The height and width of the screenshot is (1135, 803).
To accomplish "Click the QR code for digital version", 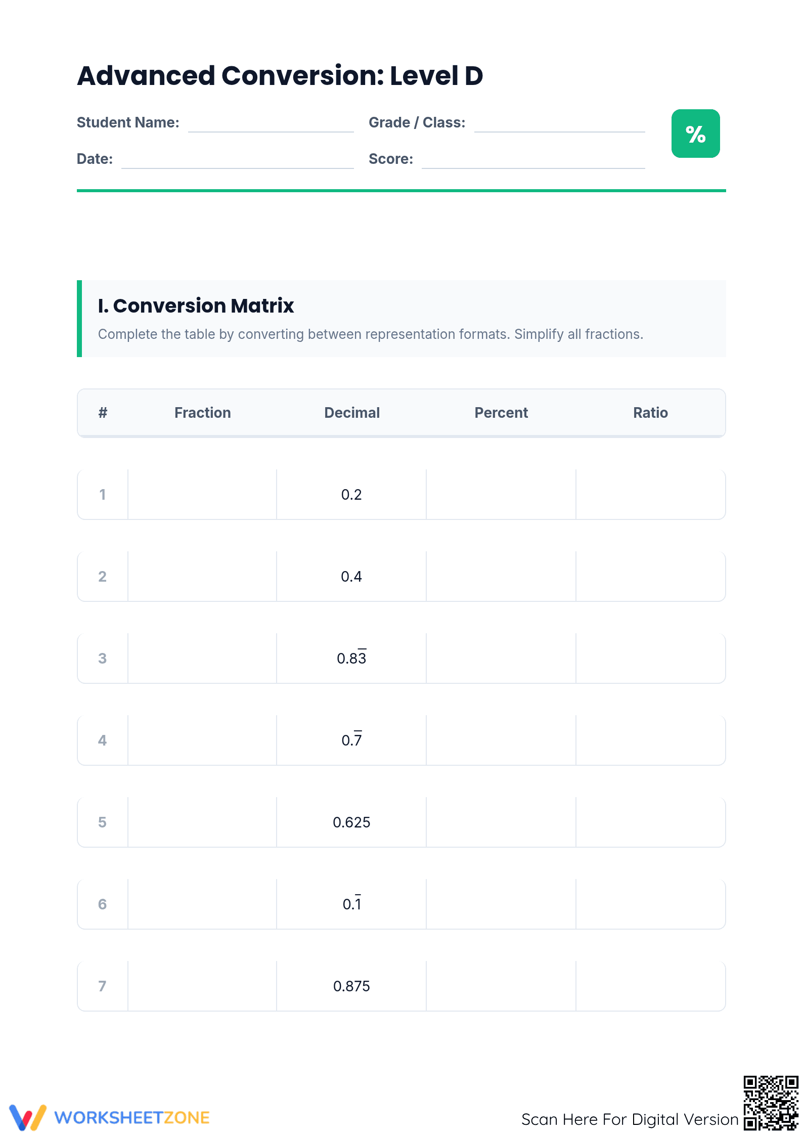I will 770,1103.
